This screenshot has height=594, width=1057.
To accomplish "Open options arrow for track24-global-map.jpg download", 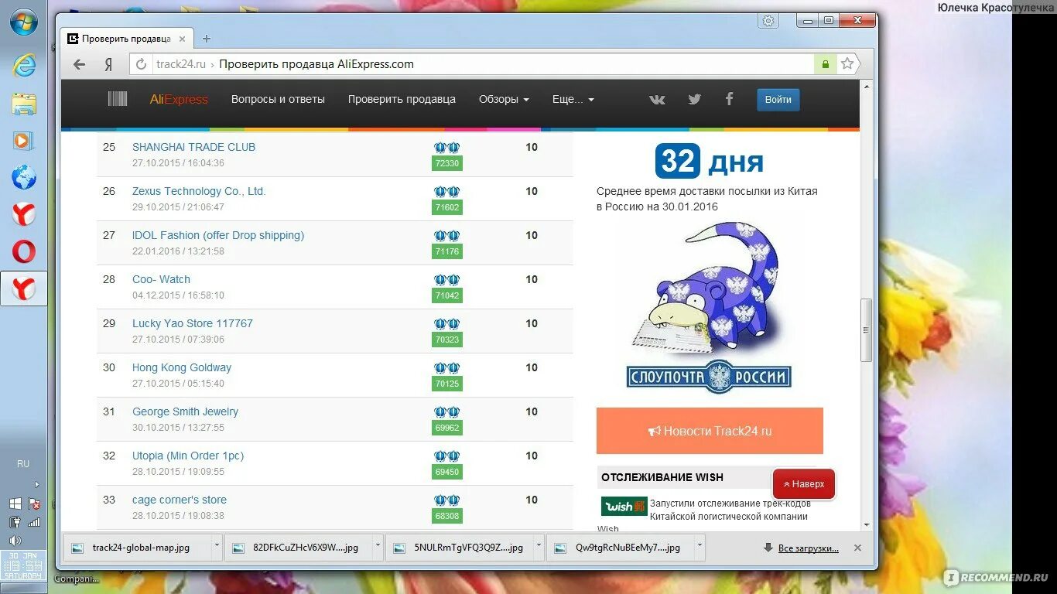I will tap(215, 546).
